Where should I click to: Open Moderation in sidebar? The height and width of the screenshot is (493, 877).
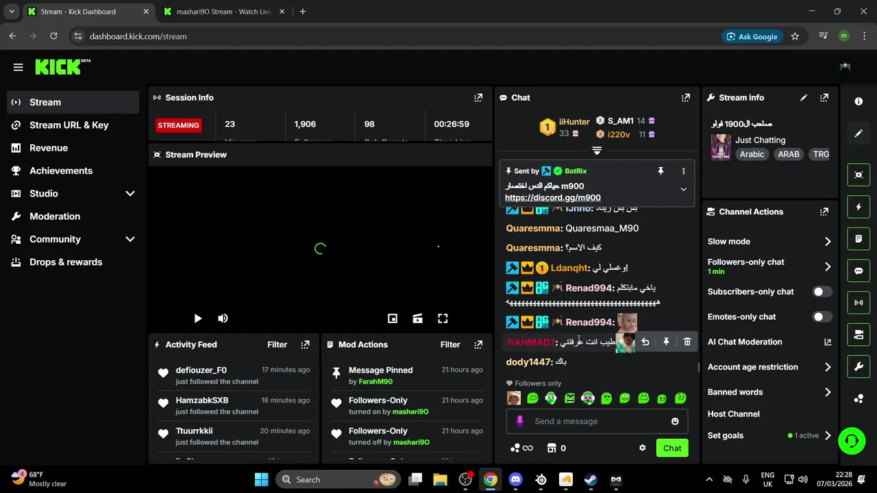point(73,216)
